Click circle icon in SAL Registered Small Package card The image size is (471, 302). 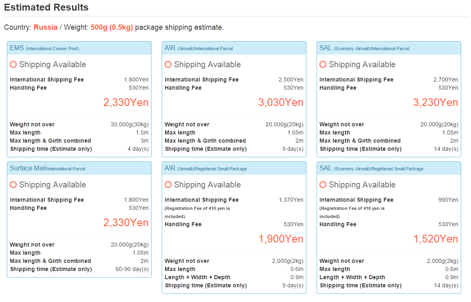(x=323, y=185)
